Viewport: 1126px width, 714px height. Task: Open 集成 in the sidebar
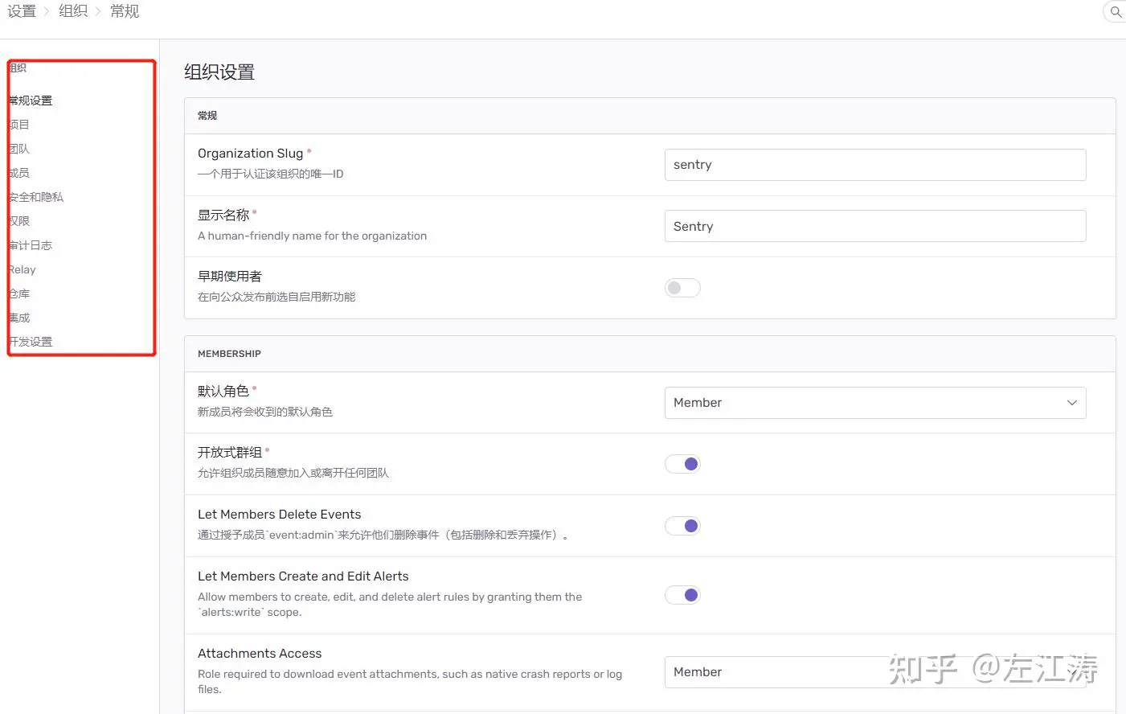(x=19, y=318)
